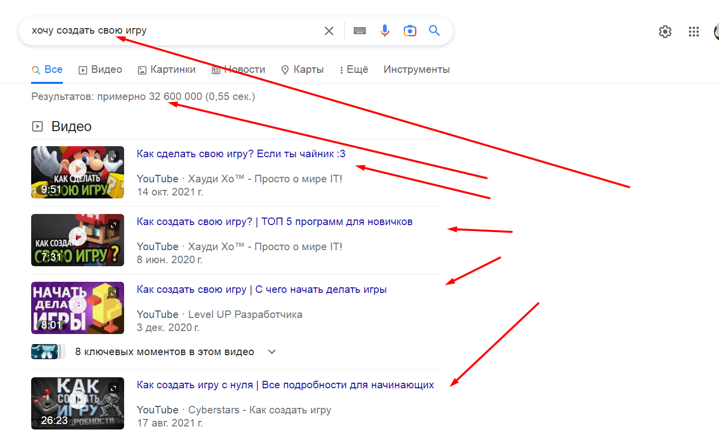
Task: Click expand icon on 26:23 thumbnail
Action: pos(114,388)
